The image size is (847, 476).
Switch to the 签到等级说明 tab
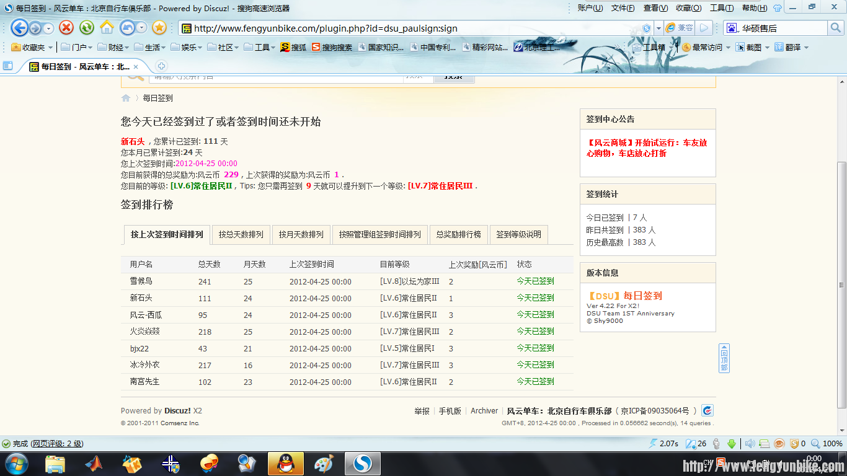[518, 235]
